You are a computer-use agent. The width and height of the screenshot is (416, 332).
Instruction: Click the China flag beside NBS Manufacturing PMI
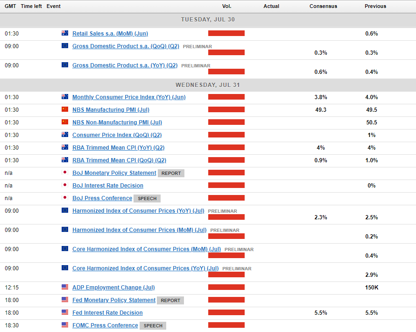64,110
